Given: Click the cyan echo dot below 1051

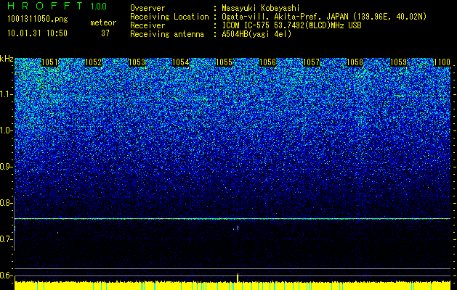Looking at the screenshot, I should pos(57,233).
